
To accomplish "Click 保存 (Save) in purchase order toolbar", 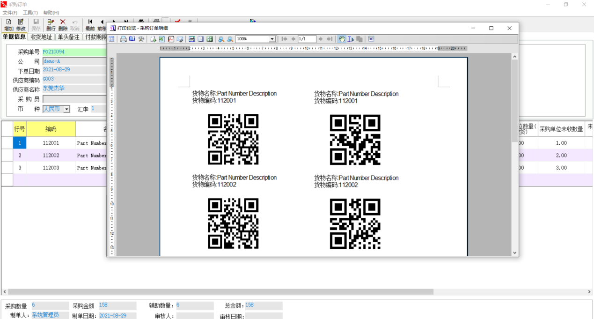I will [x=36, y=25].
